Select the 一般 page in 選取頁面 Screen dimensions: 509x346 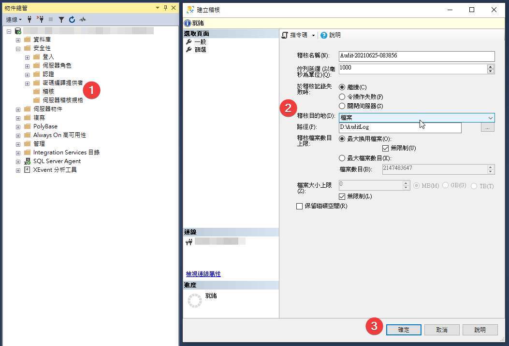point(200,42)
